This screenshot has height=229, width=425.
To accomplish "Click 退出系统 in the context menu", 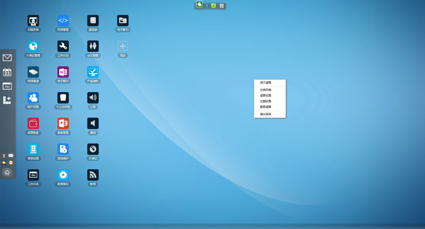I will pyautogui.click(x=266, y=114).
